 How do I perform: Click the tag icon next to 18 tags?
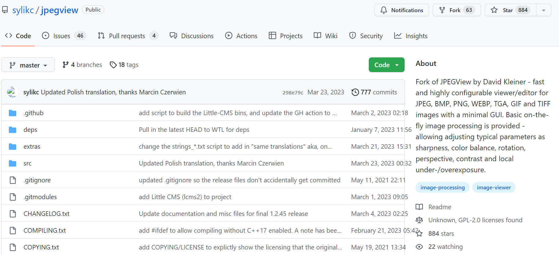[x=113, y=65]
